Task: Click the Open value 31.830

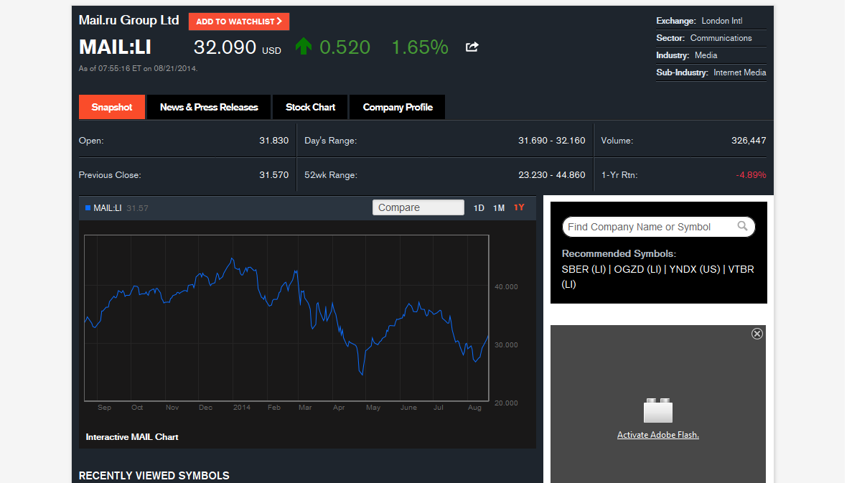Action: (274, 141)
